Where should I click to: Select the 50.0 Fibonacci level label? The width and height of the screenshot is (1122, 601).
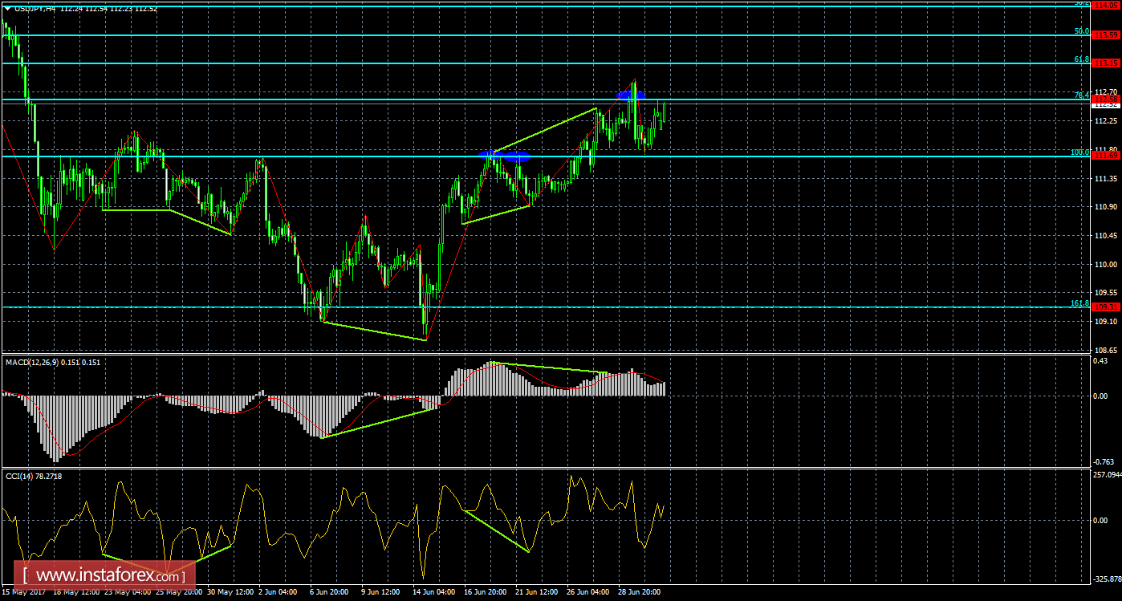(x=1081, y=31)
